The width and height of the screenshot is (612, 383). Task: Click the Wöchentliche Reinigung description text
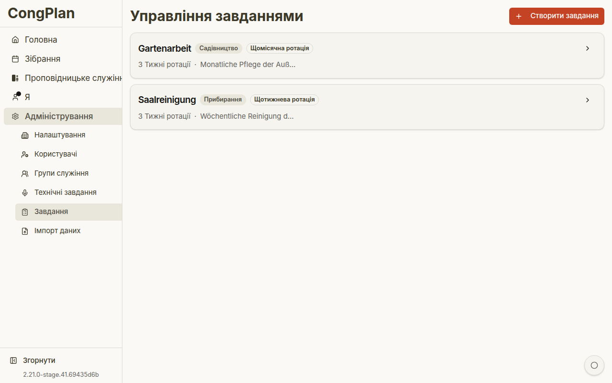tap(247, 116)
